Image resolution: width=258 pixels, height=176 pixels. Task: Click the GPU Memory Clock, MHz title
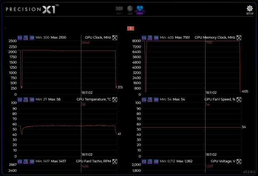[x=215, y=37]
